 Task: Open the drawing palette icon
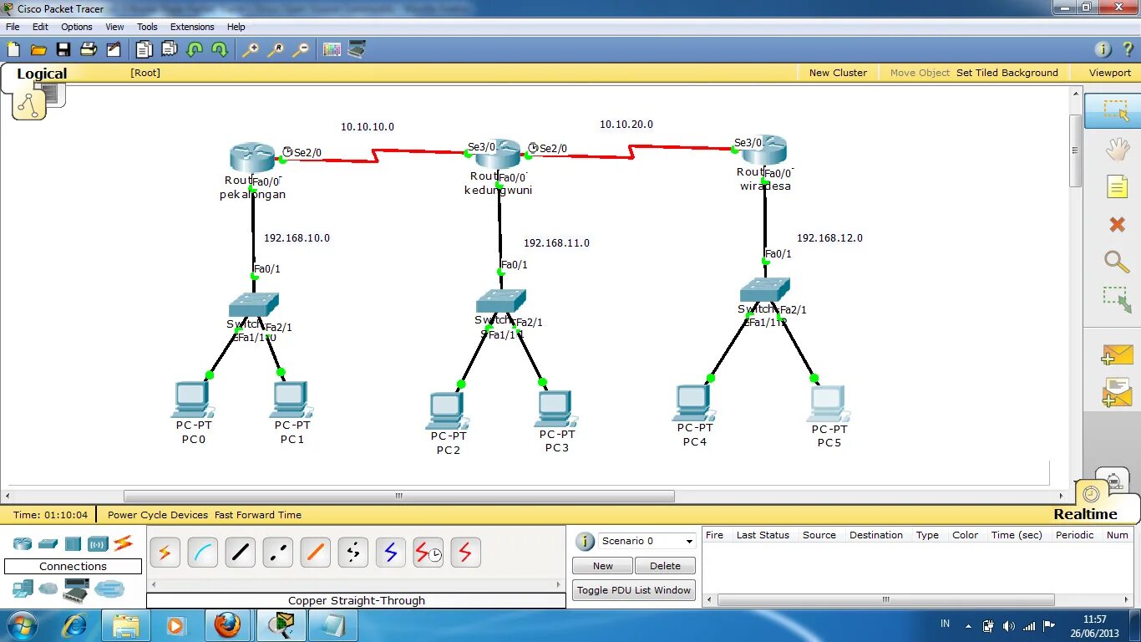pyautogui.click(x=332, y=49)
